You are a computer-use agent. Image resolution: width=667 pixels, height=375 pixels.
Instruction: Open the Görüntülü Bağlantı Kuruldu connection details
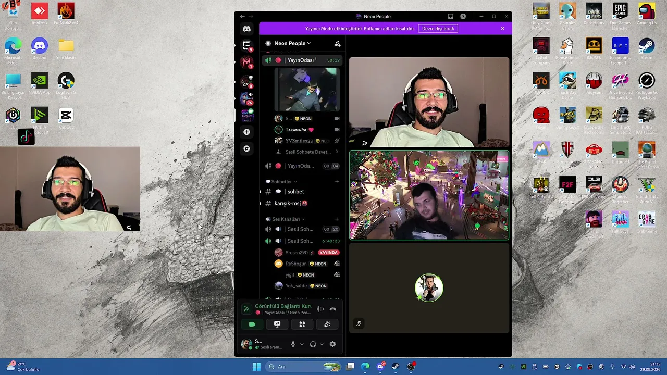pyautogui.click(x=283, y=306)
